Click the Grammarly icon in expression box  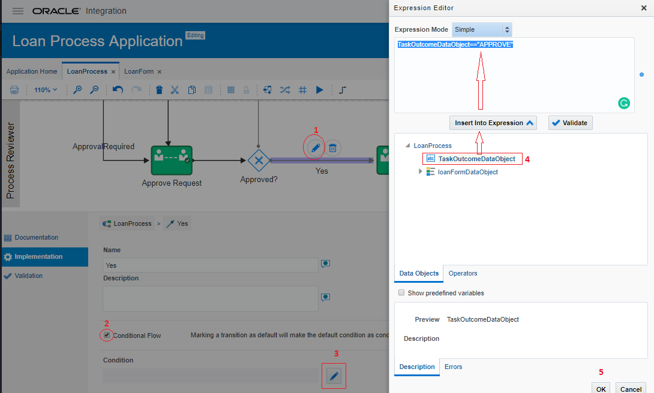point(624,103)
